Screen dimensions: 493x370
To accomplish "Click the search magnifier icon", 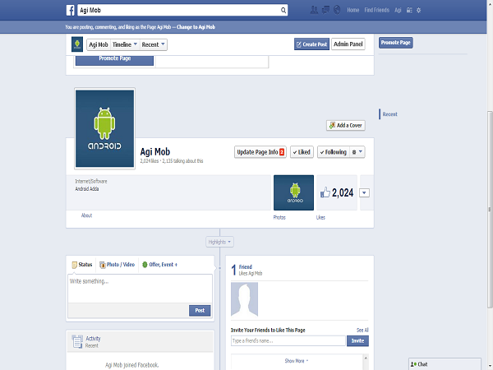I will pyautogui.click(x=283, y=10).
